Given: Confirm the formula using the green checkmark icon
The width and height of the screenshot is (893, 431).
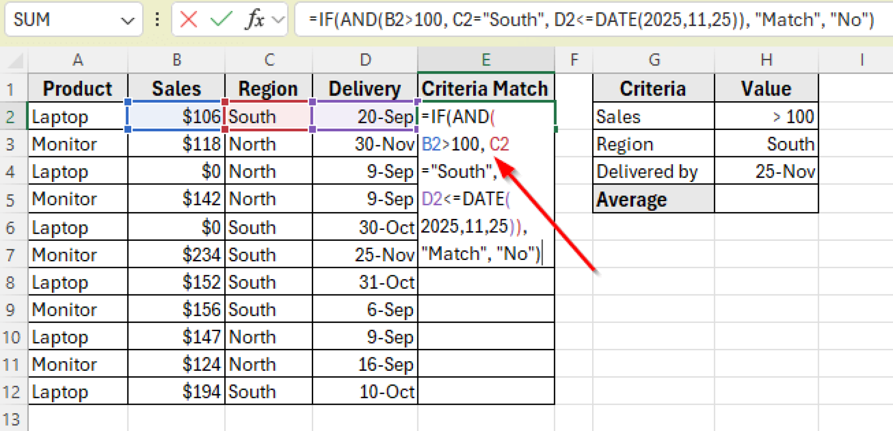Looking at the screenshot, I should tap(221, 19).
